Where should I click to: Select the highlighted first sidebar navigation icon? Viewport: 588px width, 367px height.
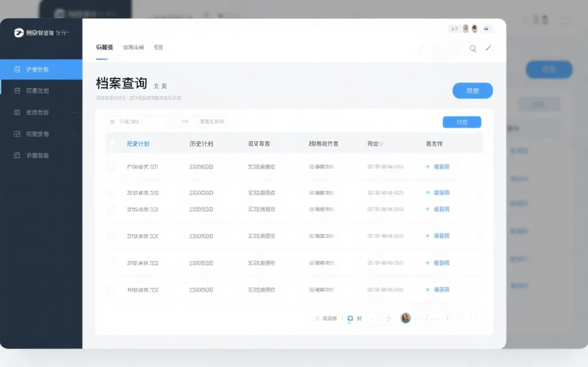[17, 69]
